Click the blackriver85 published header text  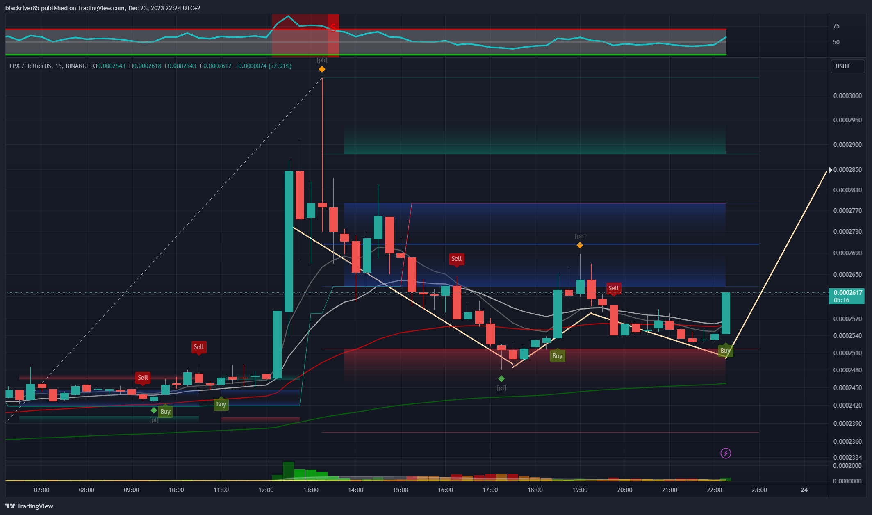(103, 8)
